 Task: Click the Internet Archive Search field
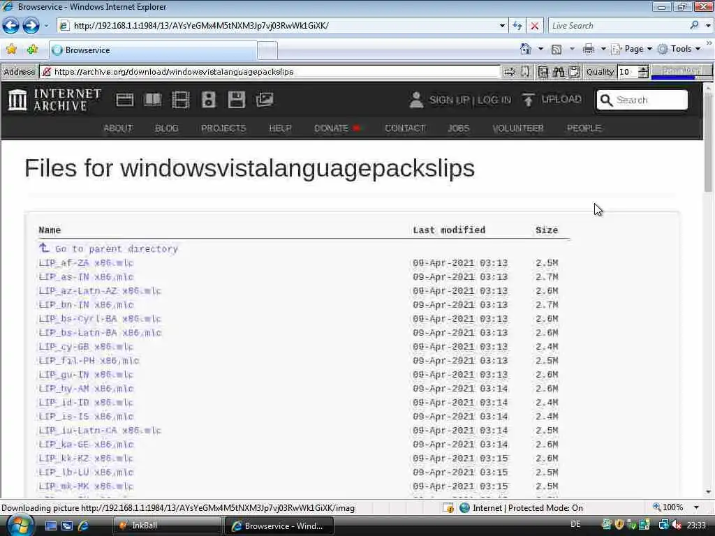click(642, 100)
